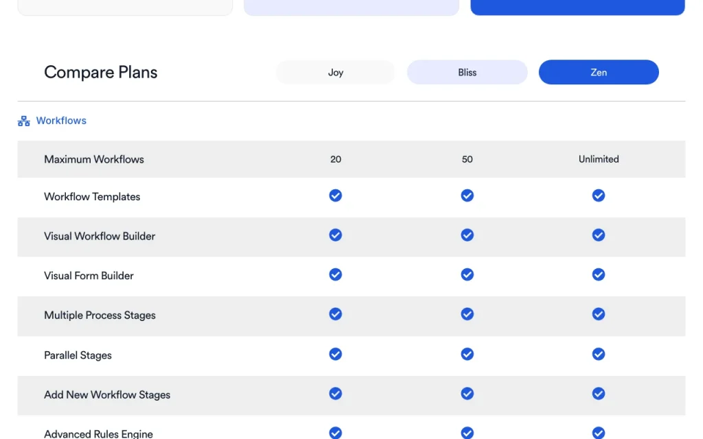Click the Compare Plans heading

tap(101, 72)
